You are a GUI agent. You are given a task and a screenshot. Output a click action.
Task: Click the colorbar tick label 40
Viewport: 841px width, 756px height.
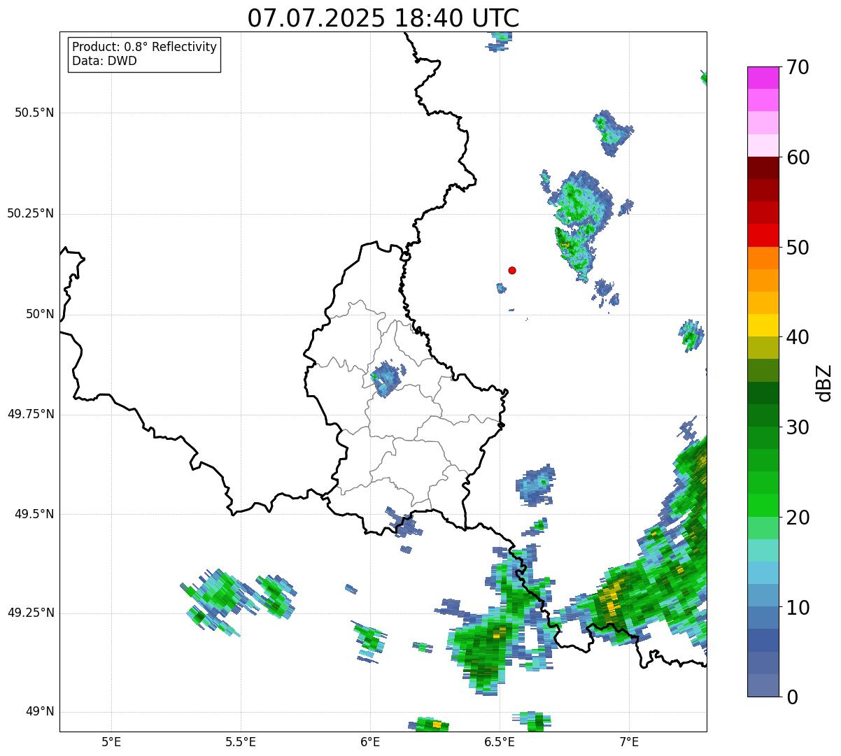coord(798,337)
